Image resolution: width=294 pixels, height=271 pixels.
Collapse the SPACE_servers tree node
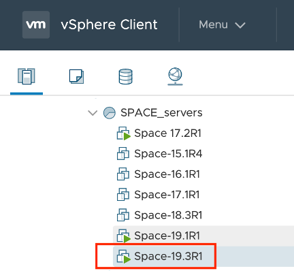tap(93, 113)
